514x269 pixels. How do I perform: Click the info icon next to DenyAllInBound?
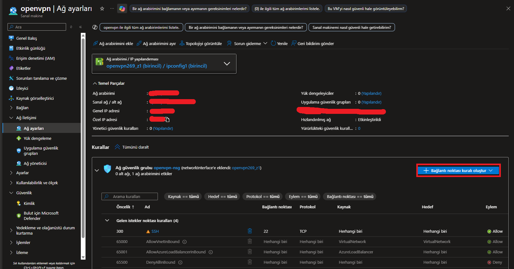[x=180, y=262]
